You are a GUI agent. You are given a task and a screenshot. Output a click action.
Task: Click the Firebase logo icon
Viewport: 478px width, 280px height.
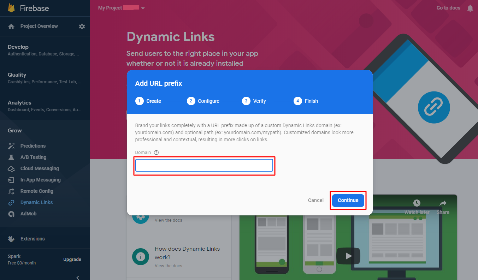click(x=11, y=8)
